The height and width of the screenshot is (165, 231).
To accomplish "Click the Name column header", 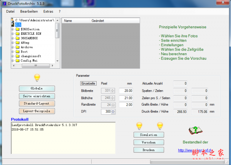I will click(76, 21).
